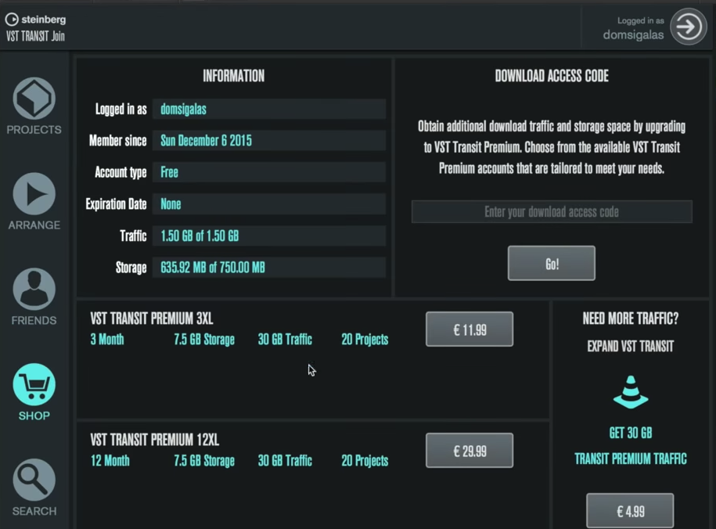Click the logout arrow icon next to domsigalas
Image resolution: width=716 pixels, height=529 pixels.
pyautogui.click(x=689, y=27)
